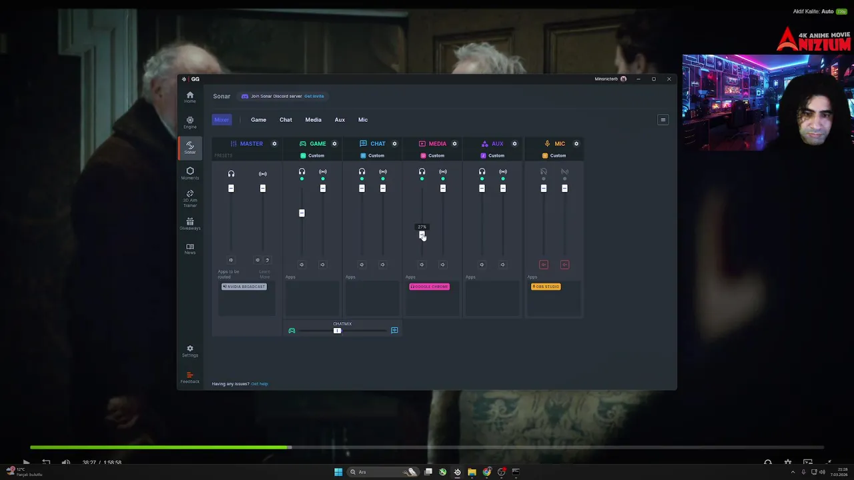
Task: Open the News section
Action: point(190,249)
